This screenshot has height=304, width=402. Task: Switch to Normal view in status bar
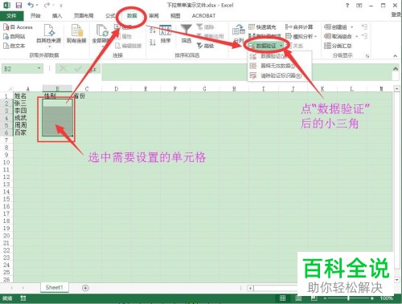point(282,298)
